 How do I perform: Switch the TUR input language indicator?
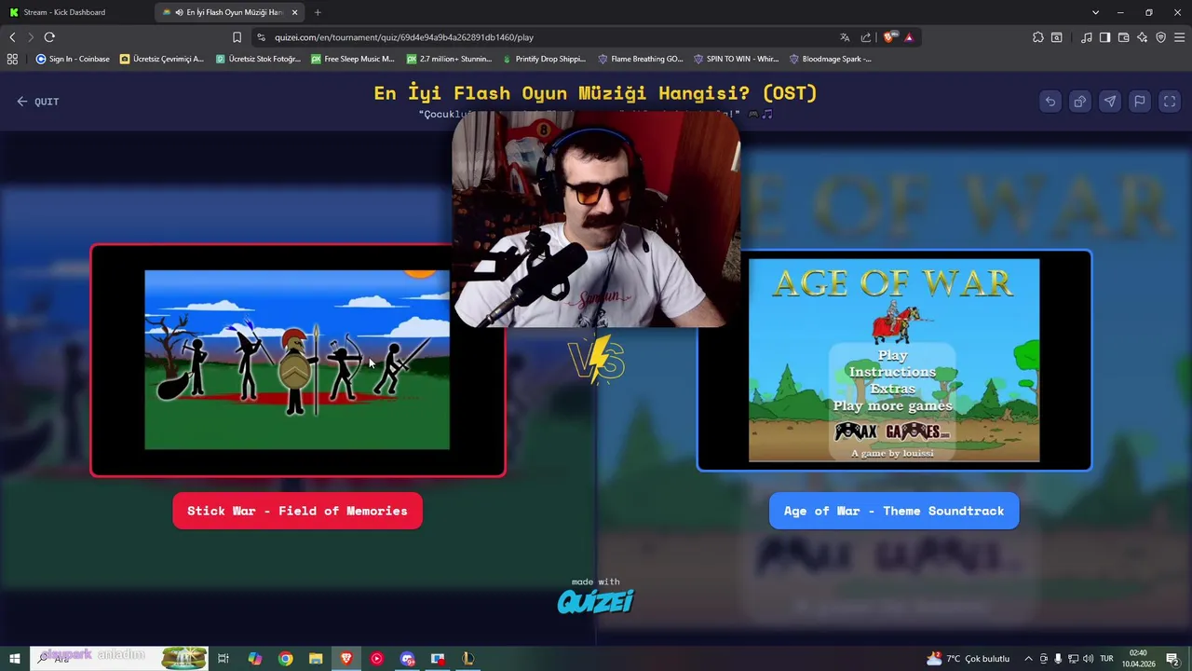[x=1107, y=659]
